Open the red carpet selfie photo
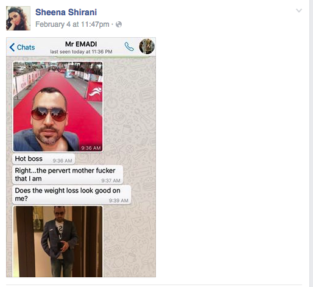 [x=58, y=107]
